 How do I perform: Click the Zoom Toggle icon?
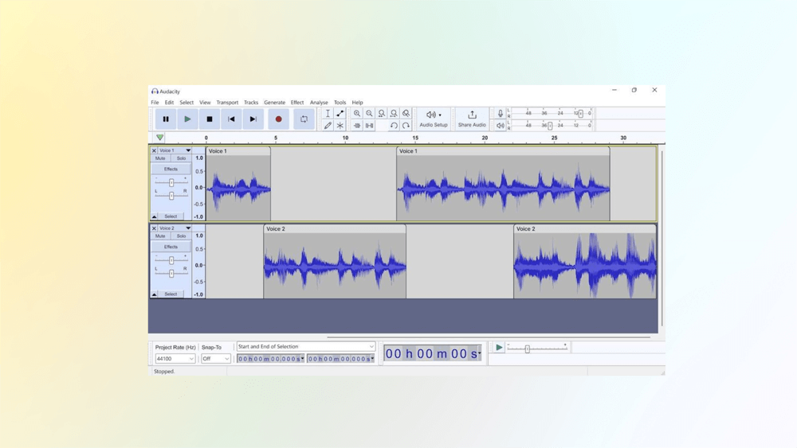[406, 114]
